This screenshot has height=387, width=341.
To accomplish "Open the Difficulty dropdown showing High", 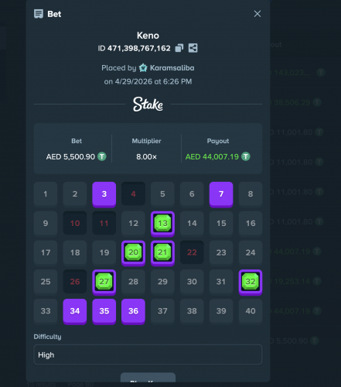I will [x=148, y=354].
